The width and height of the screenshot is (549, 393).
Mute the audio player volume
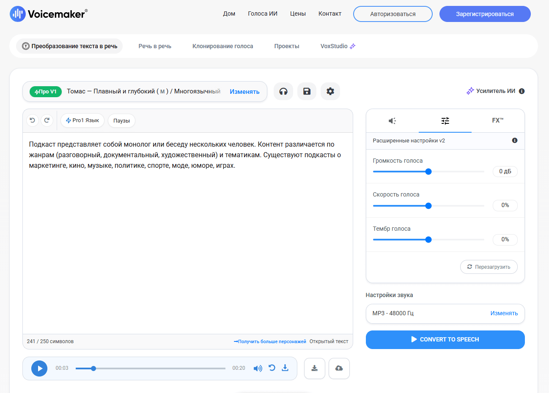[258, 368]
